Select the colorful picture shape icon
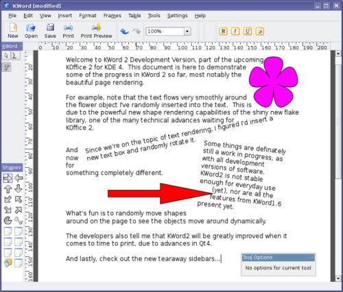Viewport: 343px width, 292px height. [8, 263]
